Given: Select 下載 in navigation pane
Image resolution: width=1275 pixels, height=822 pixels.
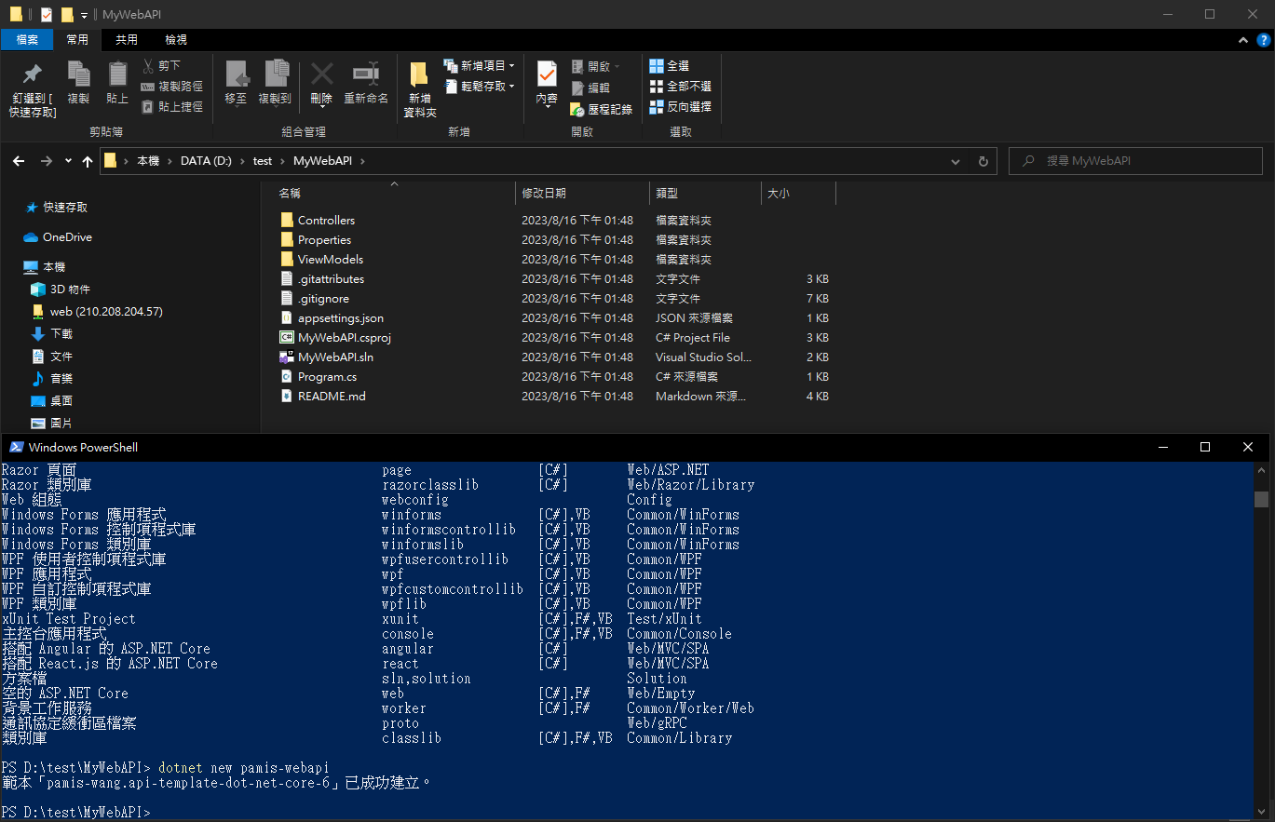Looking at the screenshot, I should pos(51,334).
